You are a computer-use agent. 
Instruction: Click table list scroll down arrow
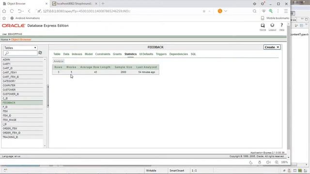pos(45,146)
